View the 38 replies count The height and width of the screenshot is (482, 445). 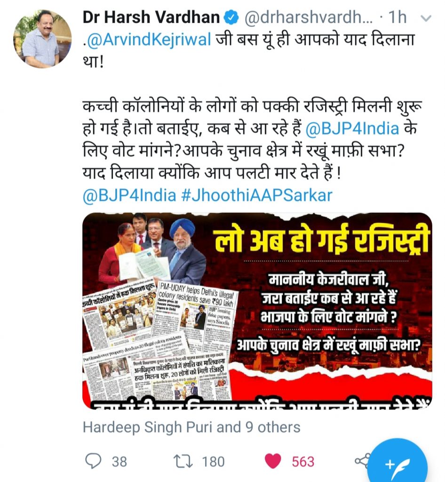pos(119,462)
